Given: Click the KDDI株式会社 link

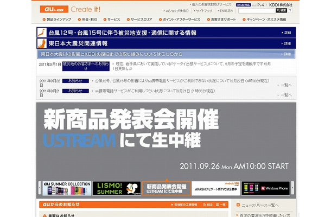Looking at the screenshot, I should coord(281,5).
